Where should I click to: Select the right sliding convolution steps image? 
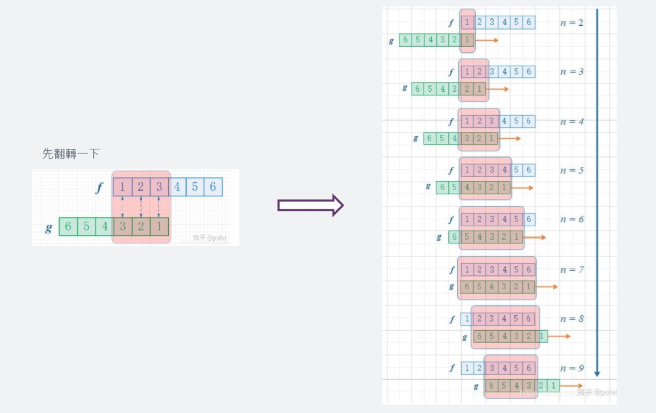coord(499,206)
